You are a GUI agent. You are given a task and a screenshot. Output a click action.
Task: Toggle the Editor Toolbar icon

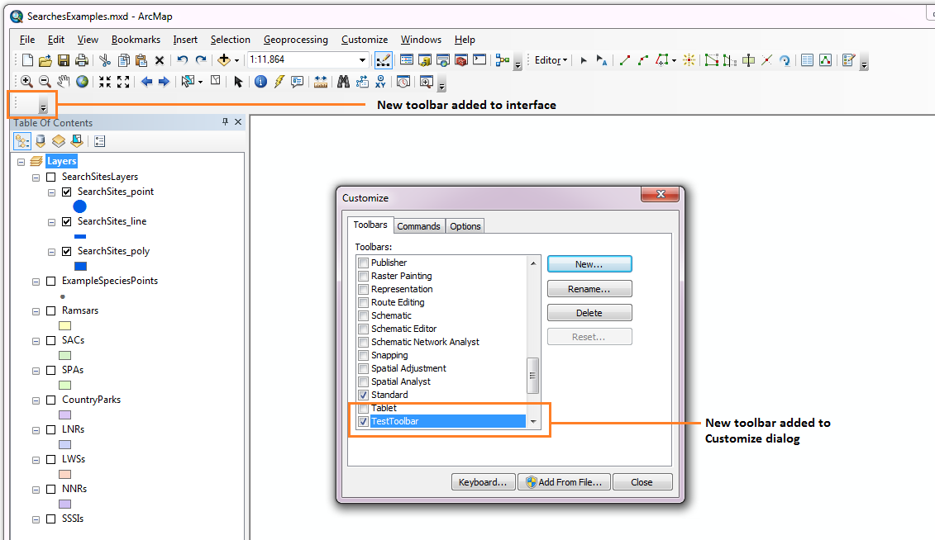pos(383,60)
